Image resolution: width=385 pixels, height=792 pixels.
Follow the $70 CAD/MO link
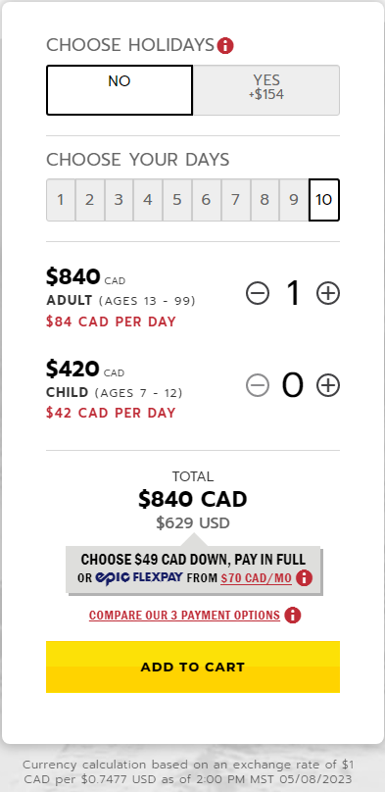(x=257, y=578)
